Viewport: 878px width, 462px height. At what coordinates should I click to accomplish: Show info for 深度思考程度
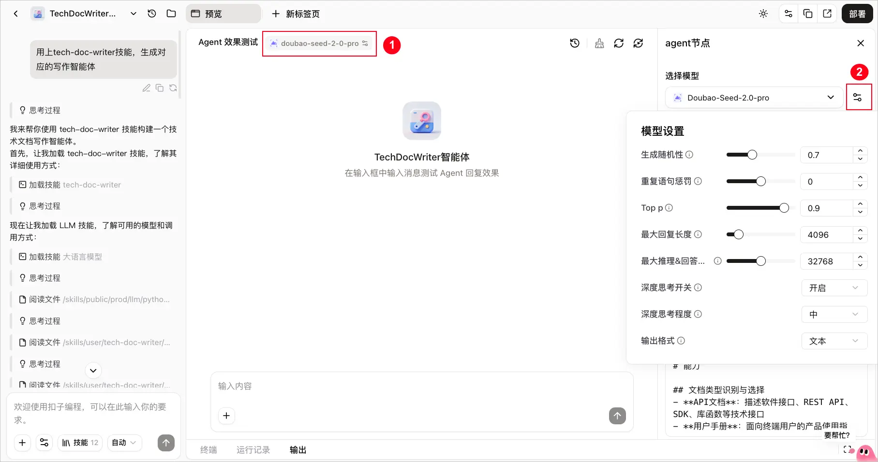(698, 314)
